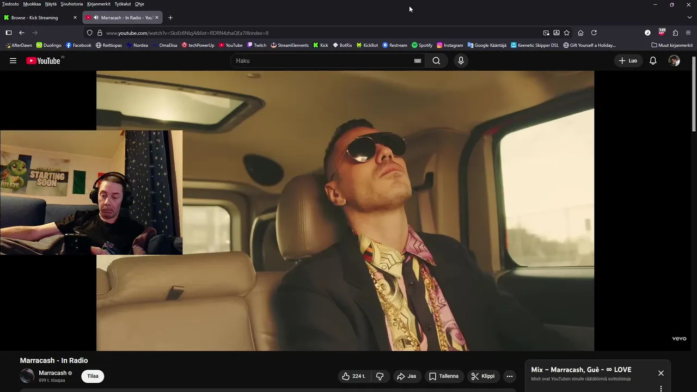
Task: Subscribe with the Tilaa button
Action: point(93,376)
